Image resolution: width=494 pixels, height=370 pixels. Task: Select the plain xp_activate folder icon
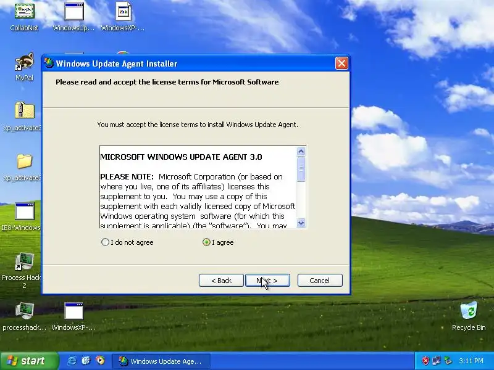point(22,166)
